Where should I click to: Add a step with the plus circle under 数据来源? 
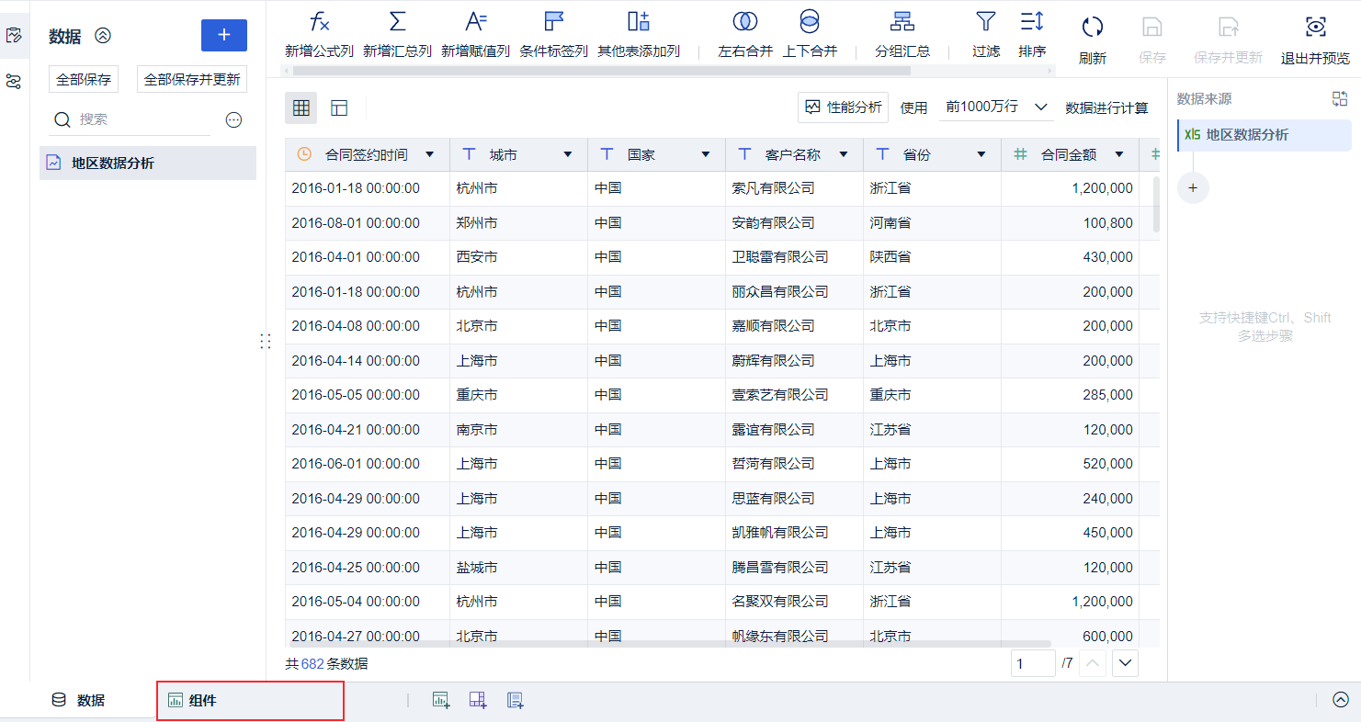pyautogui.click(x=1193, y=187)
